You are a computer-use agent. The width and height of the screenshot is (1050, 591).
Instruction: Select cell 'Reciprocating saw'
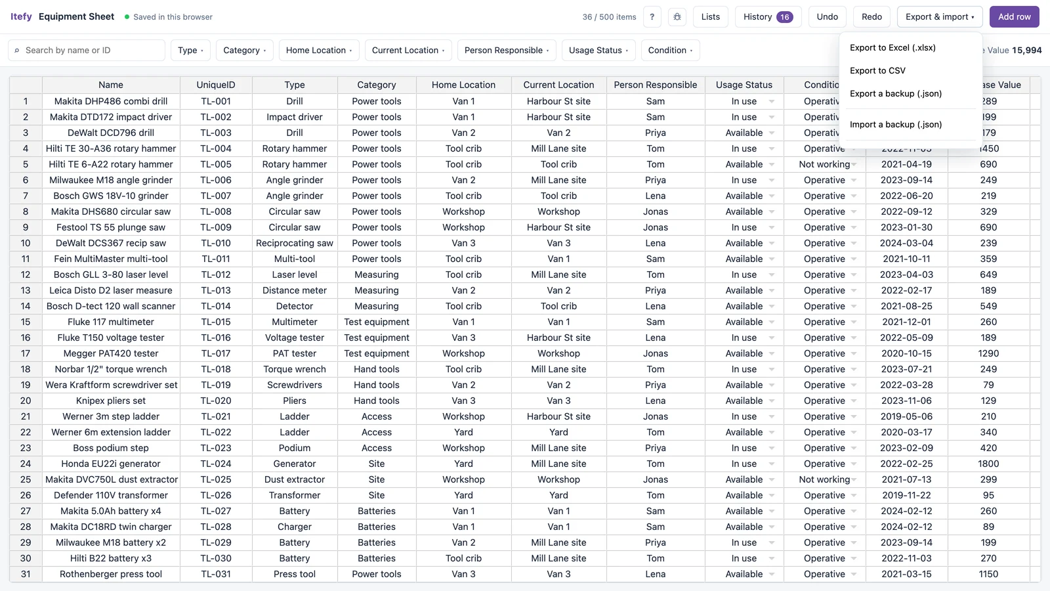295,243
